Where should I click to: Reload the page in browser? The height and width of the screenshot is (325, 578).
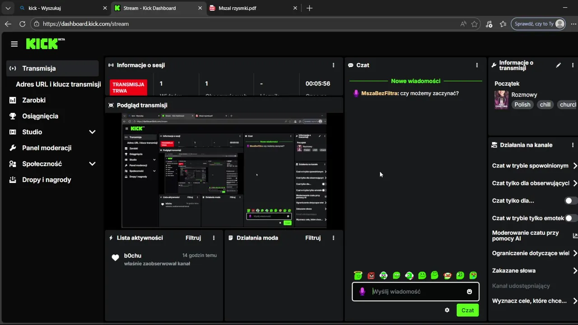[x=22, y=24]
